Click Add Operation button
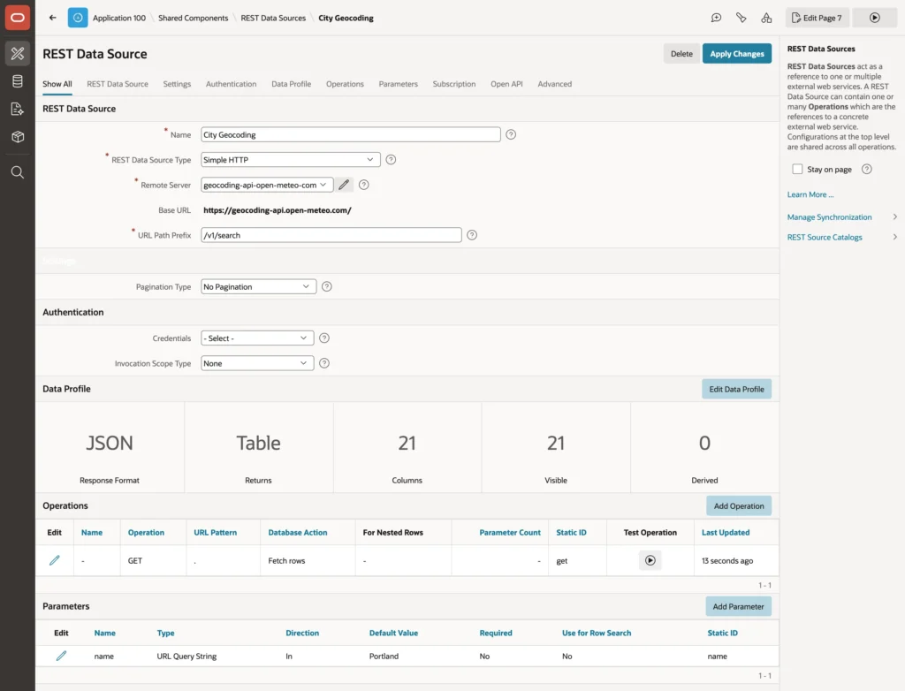This screenshot has width=905, height=691. coord(739,505)
